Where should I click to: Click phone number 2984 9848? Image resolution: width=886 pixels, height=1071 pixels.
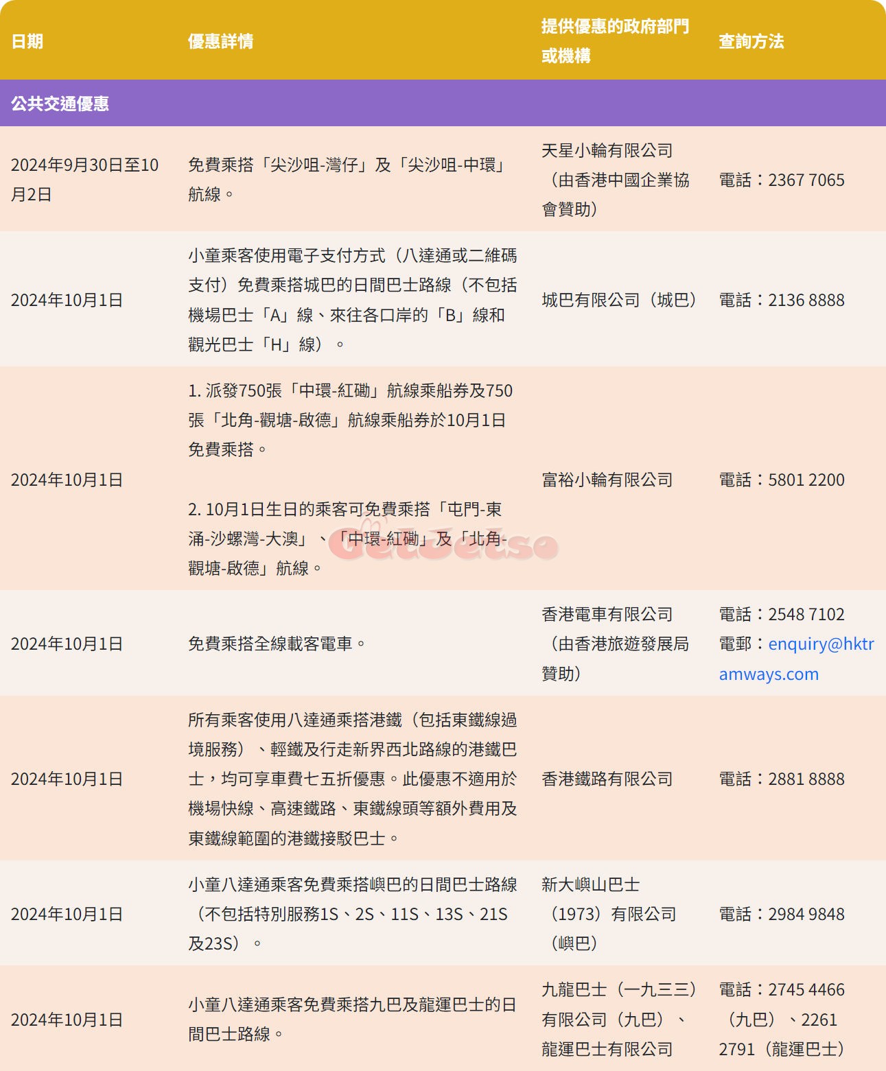pyautogui.click(x=806, y=914)
